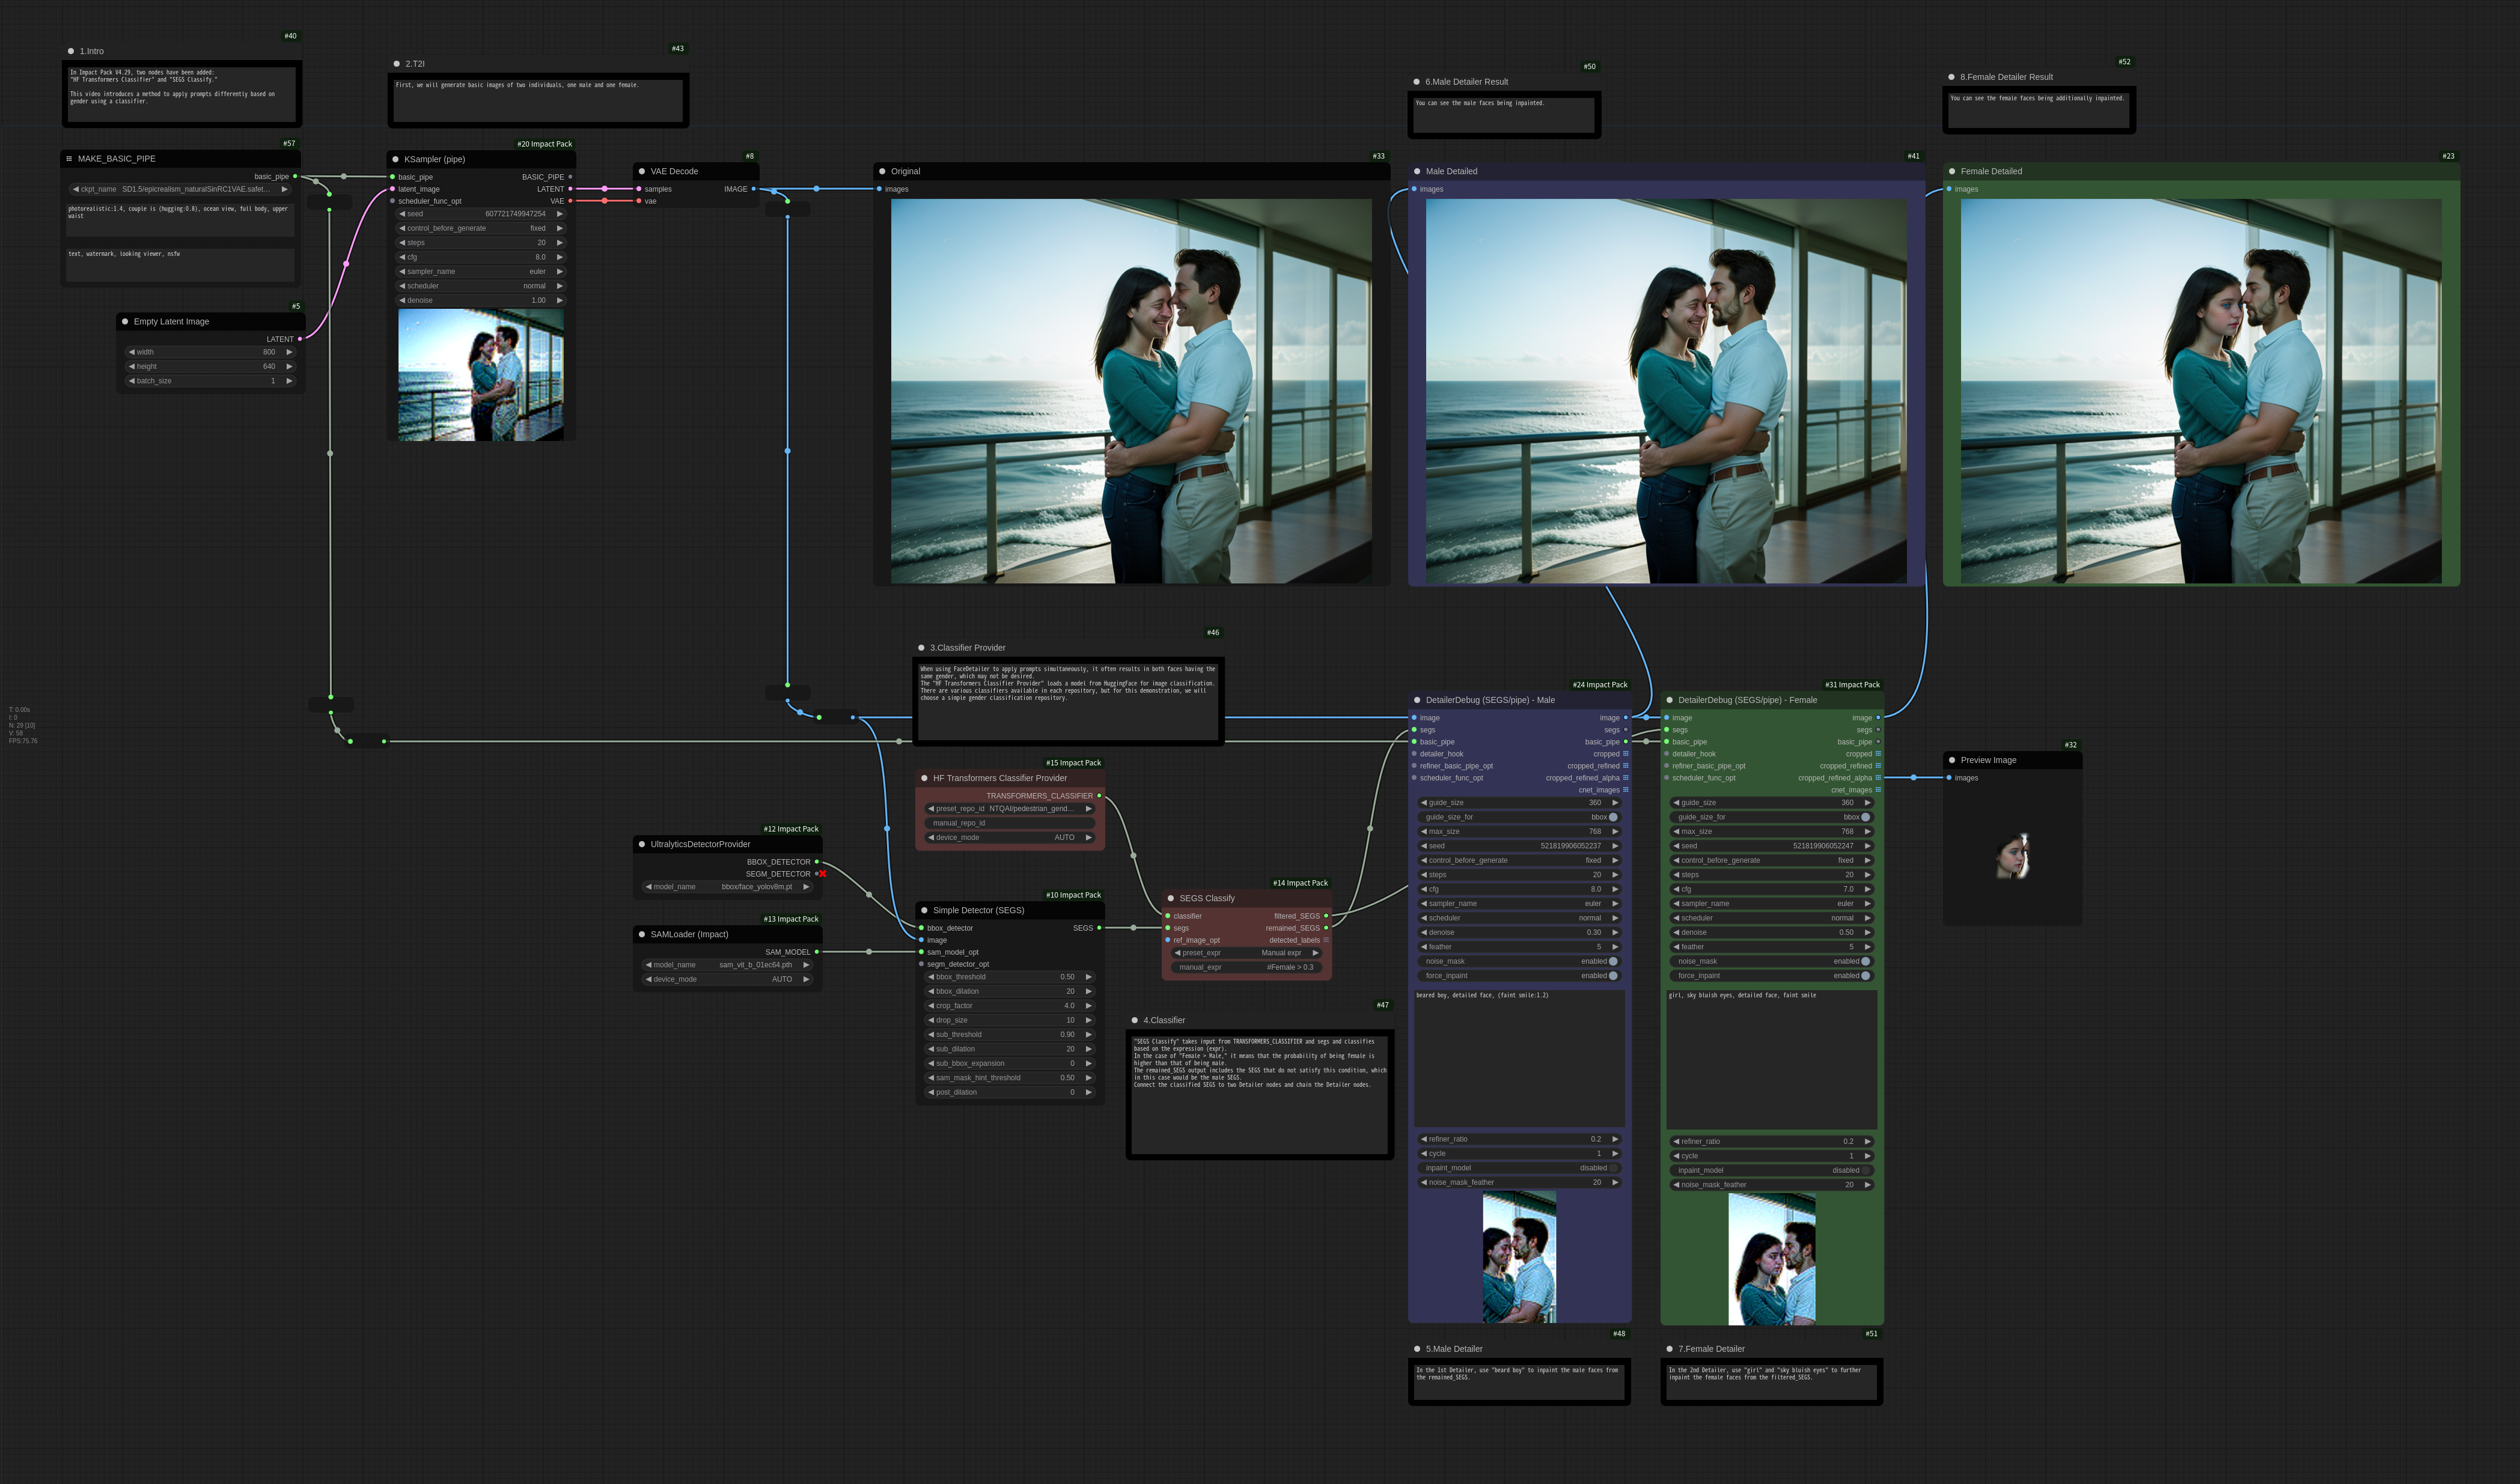
Task: Collapse the 3.Classifier Provider note
Action: [x=921, y=648]
